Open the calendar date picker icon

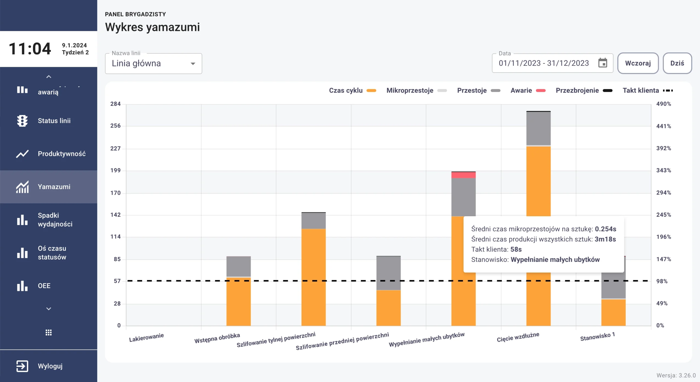[603, 63]
